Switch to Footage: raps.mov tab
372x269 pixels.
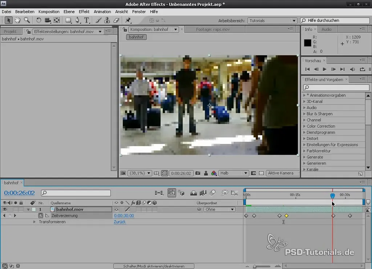point(213,29)
